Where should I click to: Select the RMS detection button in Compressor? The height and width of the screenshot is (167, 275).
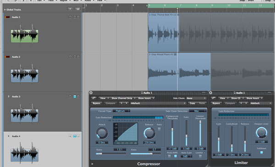click(176, 156)
